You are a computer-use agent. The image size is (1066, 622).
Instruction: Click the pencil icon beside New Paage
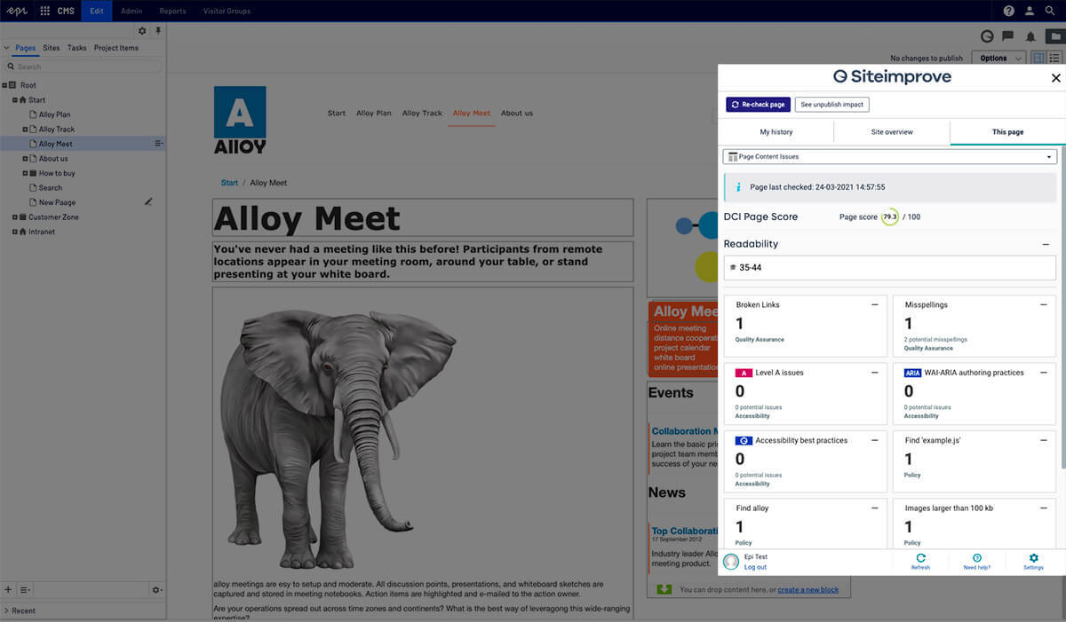coord(148,202)
